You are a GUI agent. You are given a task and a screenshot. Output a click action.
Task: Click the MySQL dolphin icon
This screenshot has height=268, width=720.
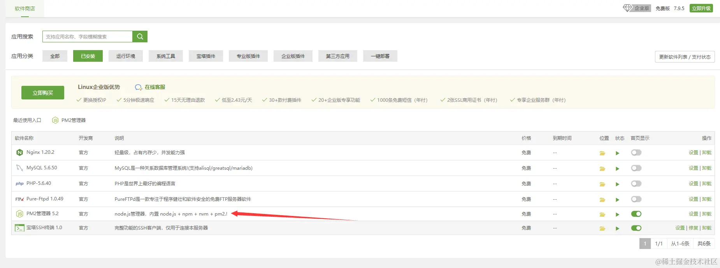pyautogui.click(x=19, y=168)
